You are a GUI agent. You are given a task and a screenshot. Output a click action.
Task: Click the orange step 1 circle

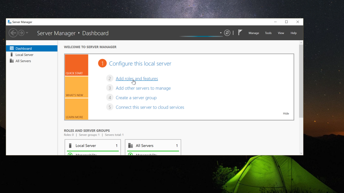tap(102, 63)
